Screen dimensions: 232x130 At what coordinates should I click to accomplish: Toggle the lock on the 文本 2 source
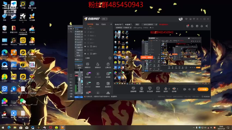click(88, 47)
